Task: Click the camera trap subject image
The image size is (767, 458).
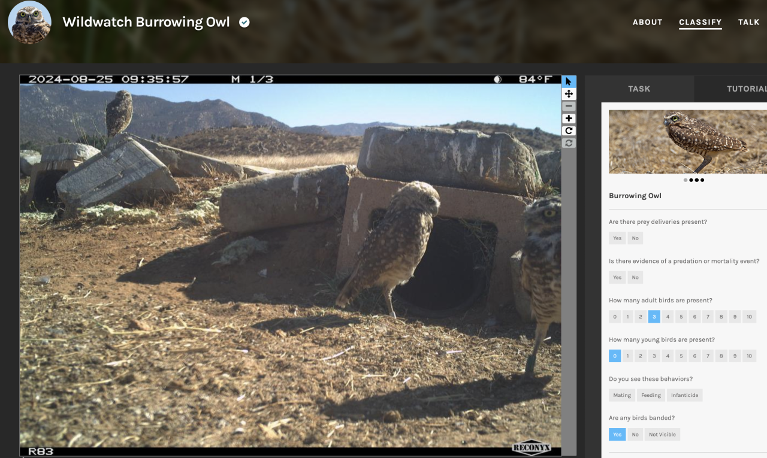Action: click(290, 266)
